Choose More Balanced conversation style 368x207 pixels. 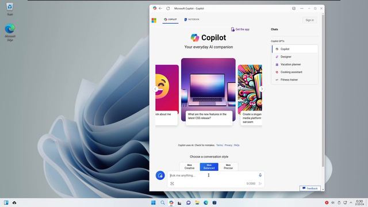point(209,167)
